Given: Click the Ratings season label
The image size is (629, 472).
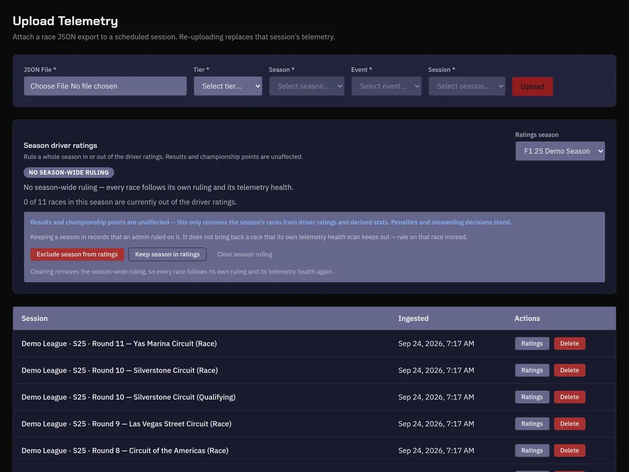Looking at the screenshot, I should click(537, 135).
